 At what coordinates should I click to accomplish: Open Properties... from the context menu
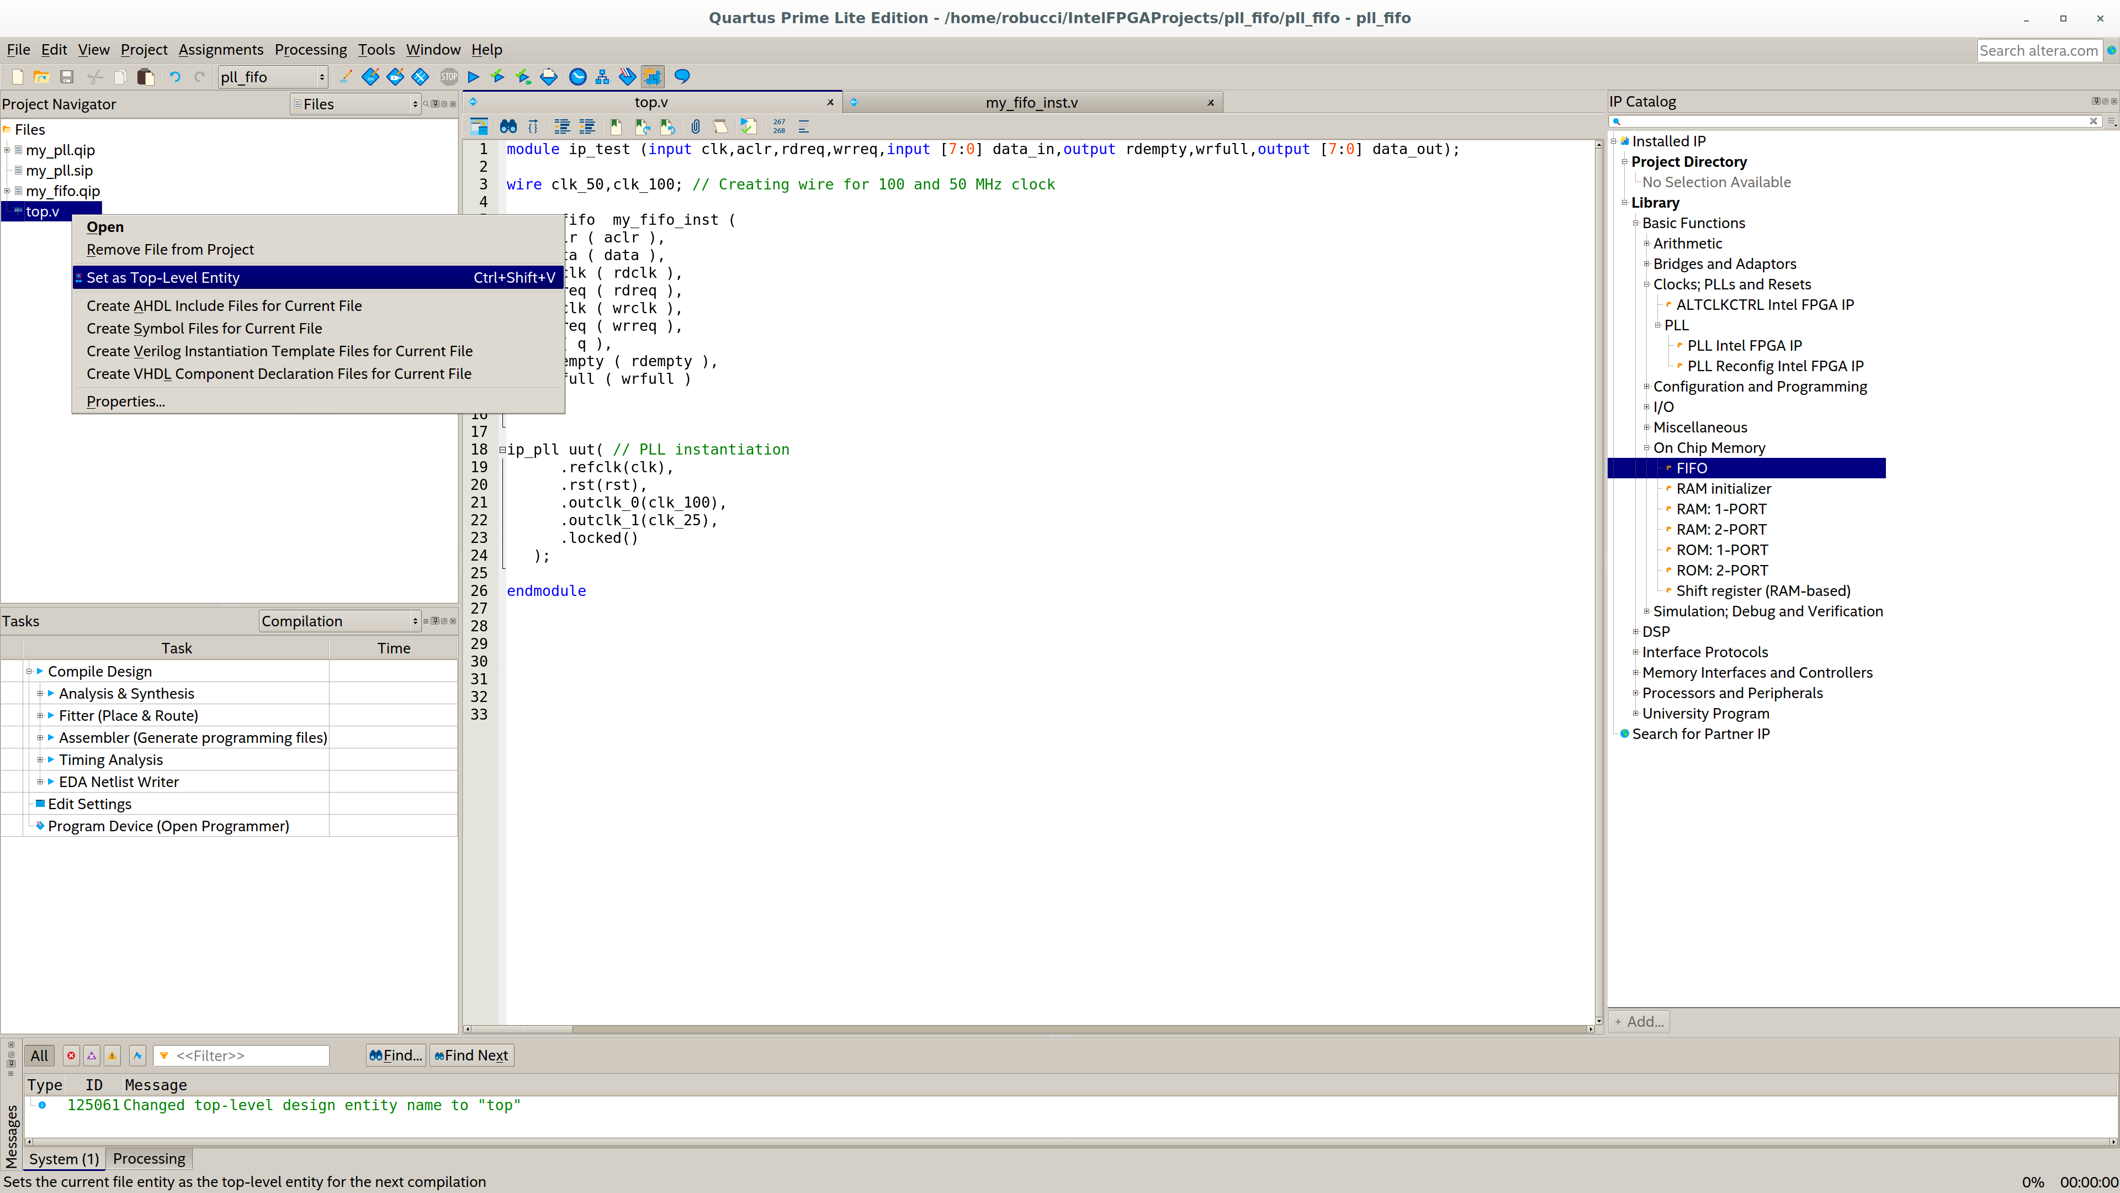[x=126, y=402]
